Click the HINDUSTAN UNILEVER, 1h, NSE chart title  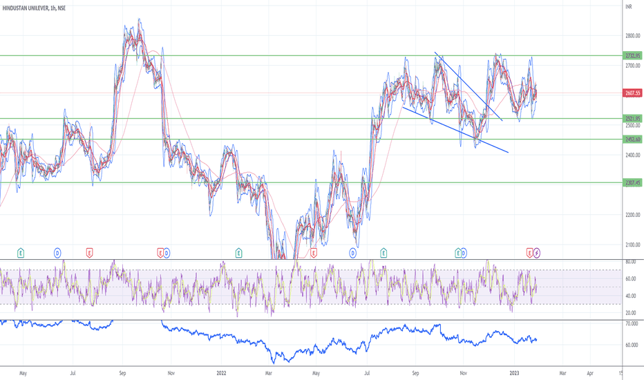34,8
